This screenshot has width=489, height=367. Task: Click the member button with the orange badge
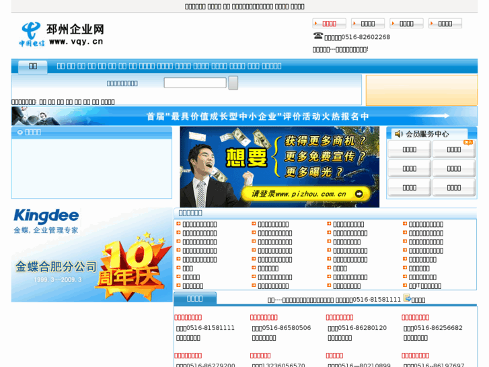[454, 149]
